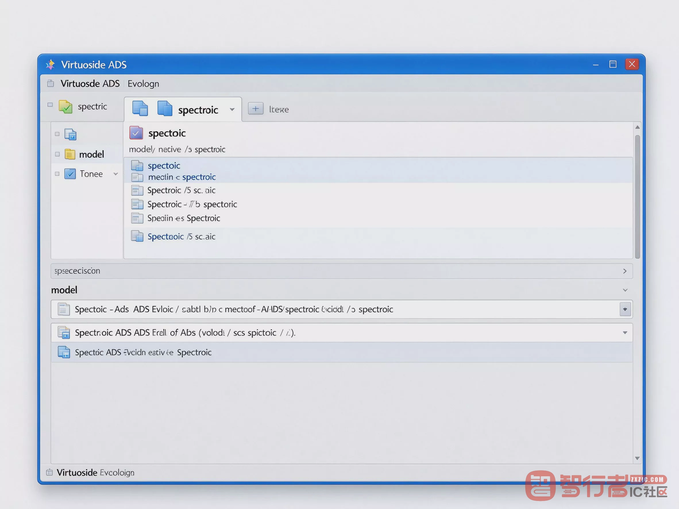Click the 'Spectroic ADS ADS Erell of Abs' field text
The height and width of the screenshot is (509, 679).
185,332
